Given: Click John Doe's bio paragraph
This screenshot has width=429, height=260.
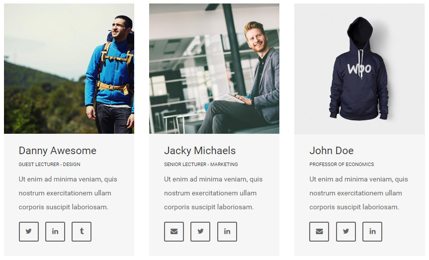Looking at the screenshot, I should tap(359, 193).
